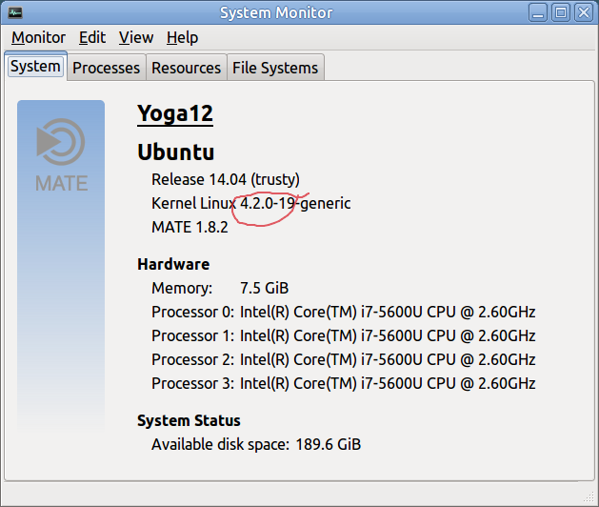Click the System Monitor app icon in title bar
Image resolution: width=599 pixels, height=507 pixels.
15,13
